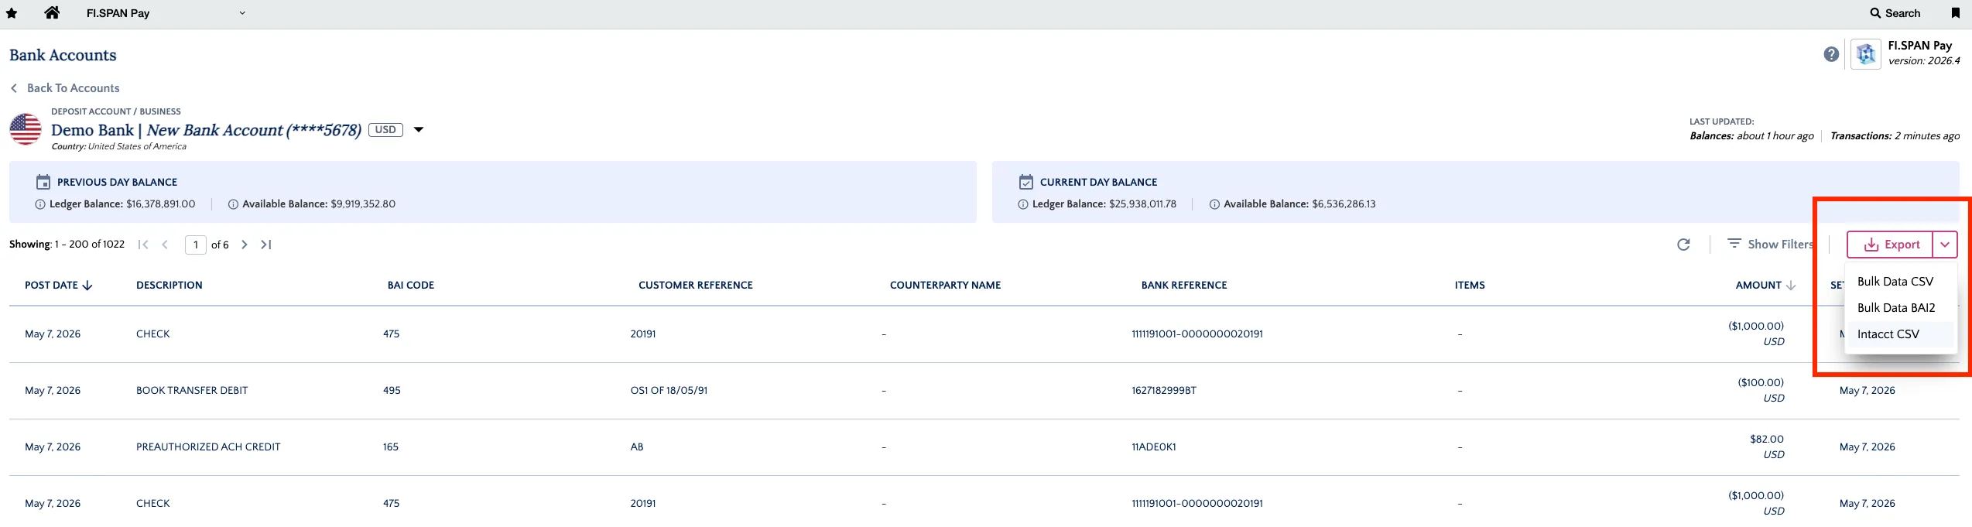Click the Bank Accounts page title

(x=63, y=56)
